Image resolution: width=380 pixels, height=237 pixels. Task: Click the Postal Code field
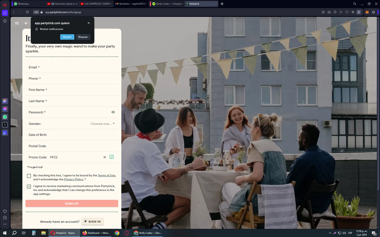[x=72, y=146]
